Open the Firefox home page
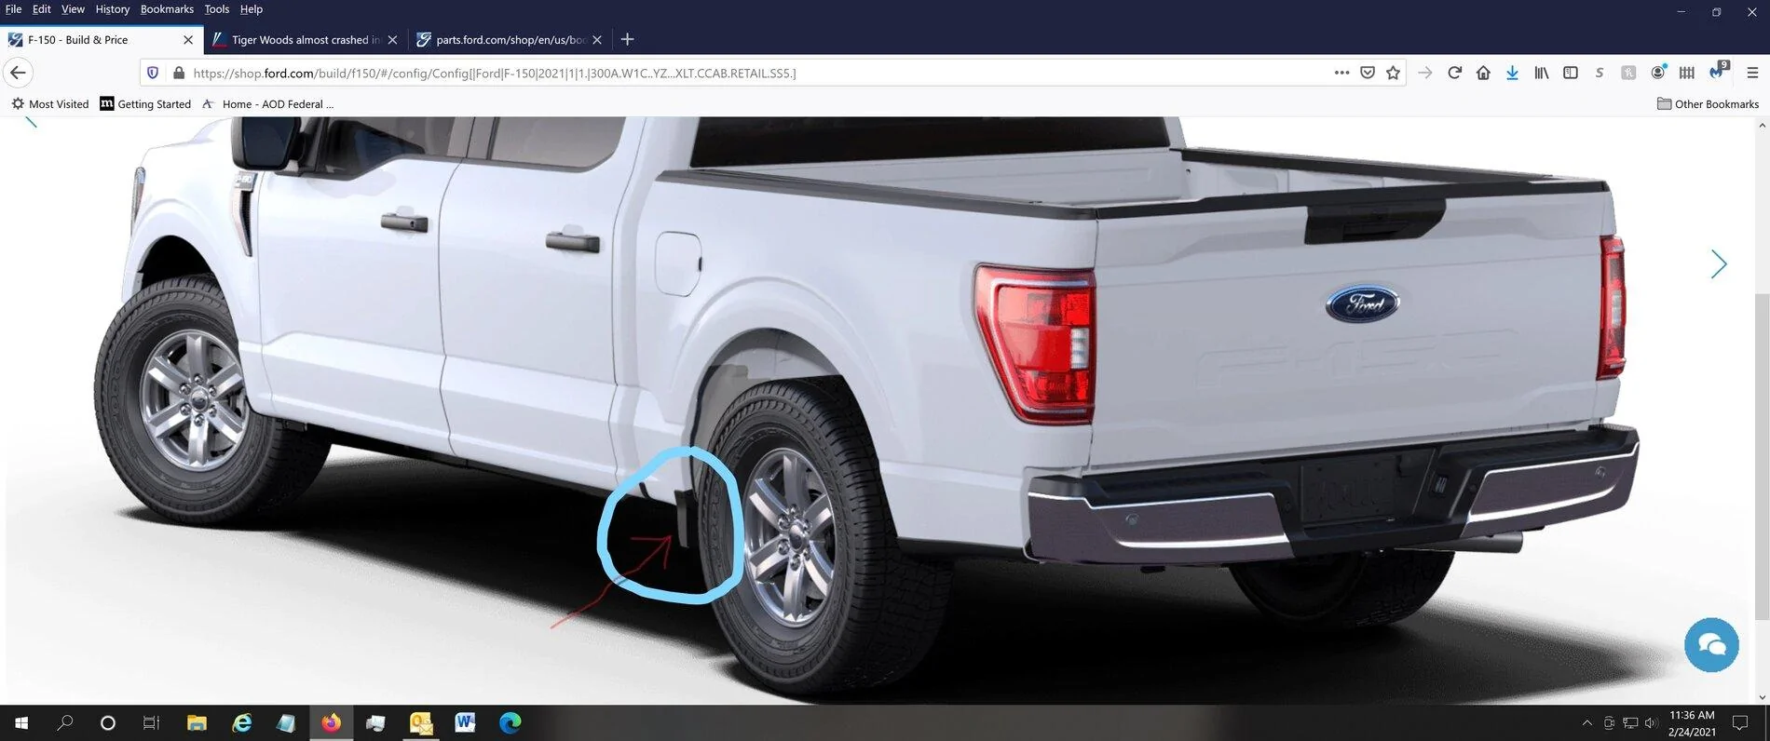This screenshot has width=1770, height=741. point(1483,73)
